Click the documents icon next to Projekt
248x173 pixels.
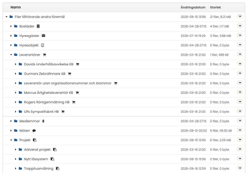[x=35, y=140]
